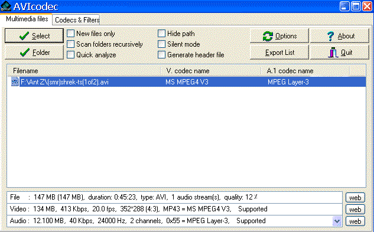Sort by Filename column header
Screen dimensions: 374x232
84,71
